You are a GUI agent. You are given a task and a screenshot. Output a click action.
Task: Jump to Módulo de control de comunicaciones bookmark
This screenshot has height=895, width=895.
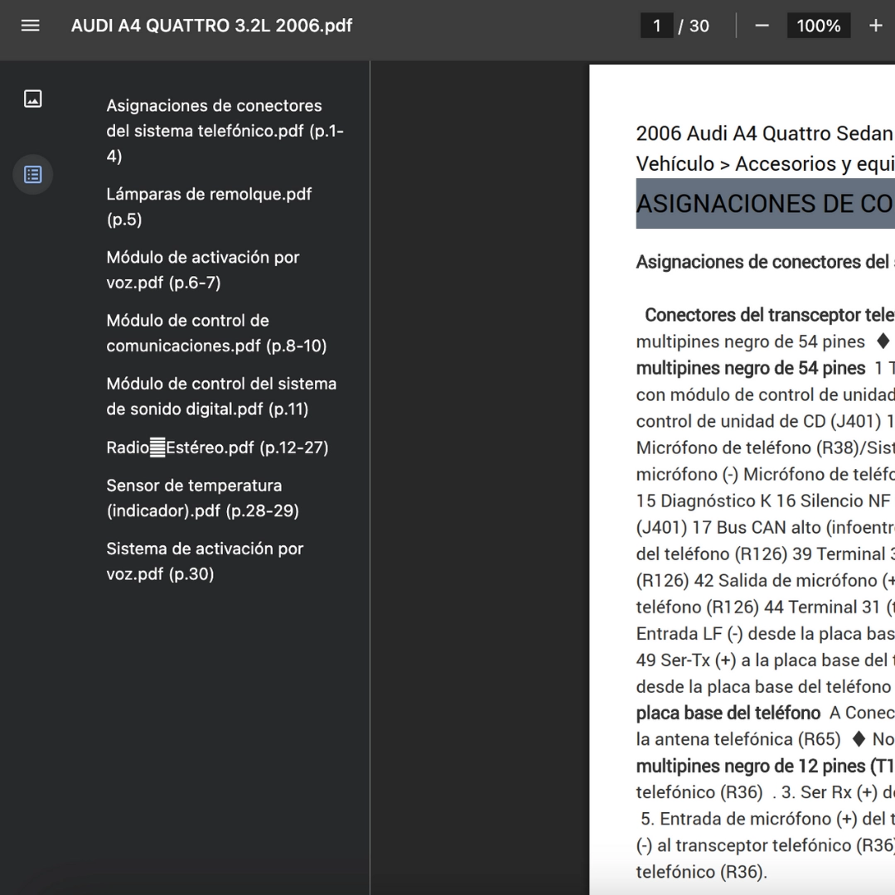point(216,333)
